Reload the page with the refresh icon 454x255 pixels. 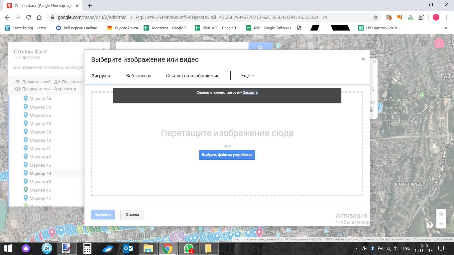[x=29, y=17]
